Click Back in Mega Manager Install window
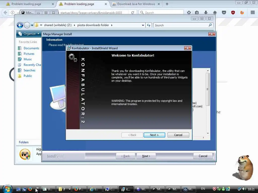The height and width of the screenshot is (193, 258). [x=125, y=156]
